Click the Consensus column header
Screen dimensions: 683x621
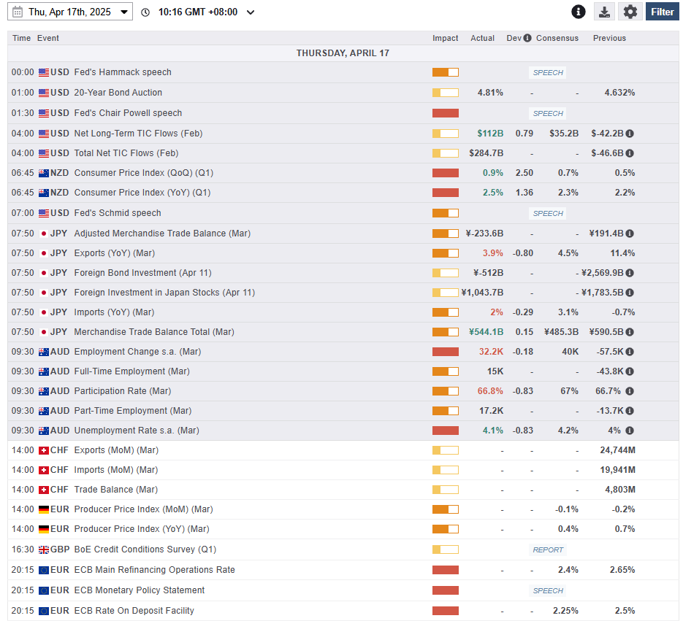coord(557,38)
